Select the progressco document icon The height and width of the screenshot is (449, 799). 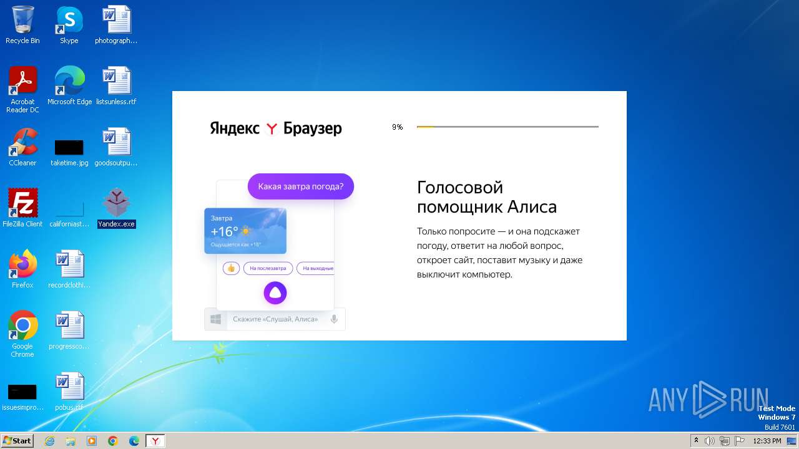click(69, 331)
